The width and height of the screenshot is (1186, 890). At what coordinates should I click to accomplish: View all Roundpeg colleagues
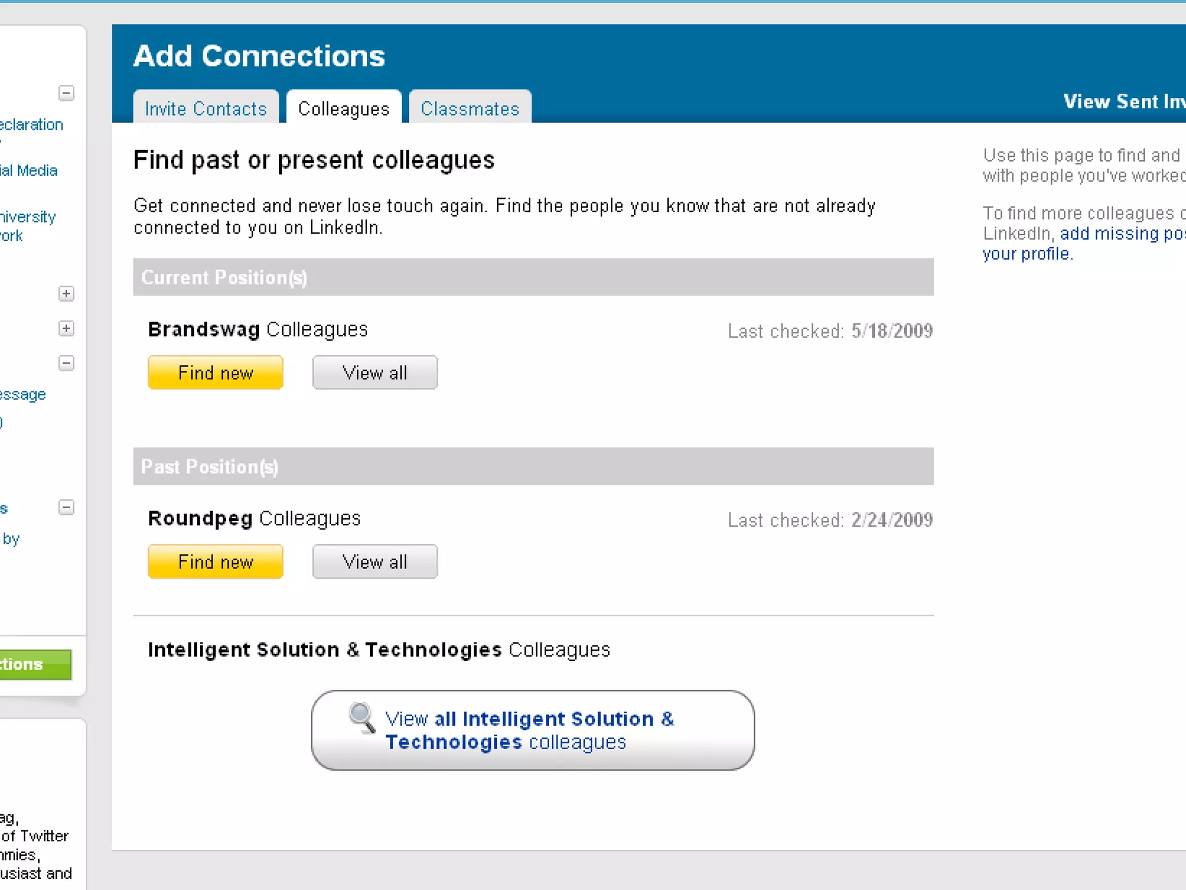pyautogui.click(x=375, y=561)
